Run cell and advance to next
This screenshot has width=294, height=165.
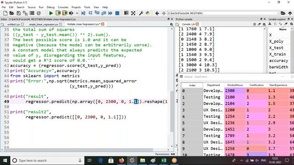click(65, 13)
